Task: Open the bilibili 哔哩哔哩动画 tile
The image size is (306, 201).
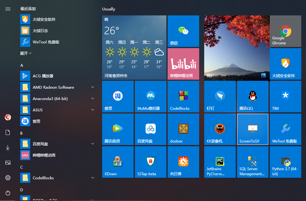Action: [x=183, y=64]
